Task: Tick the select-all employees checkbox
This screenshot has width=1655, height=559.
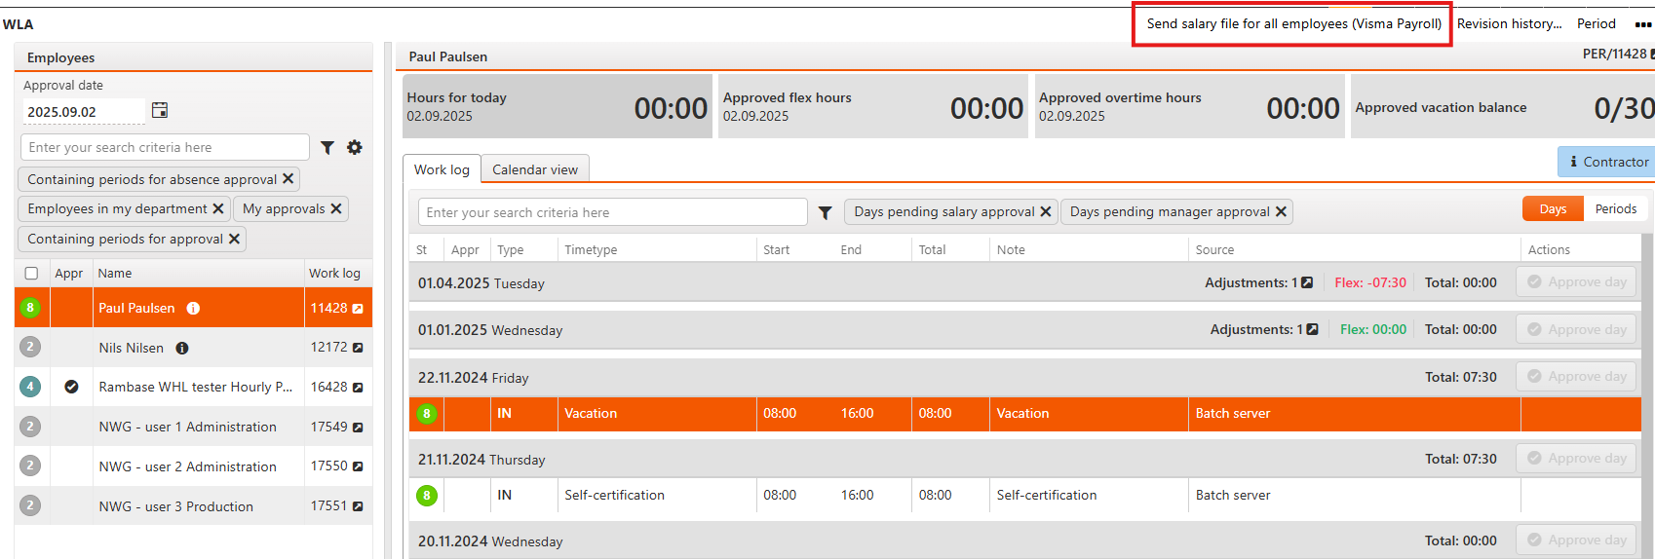Action: tap(31, 274)
